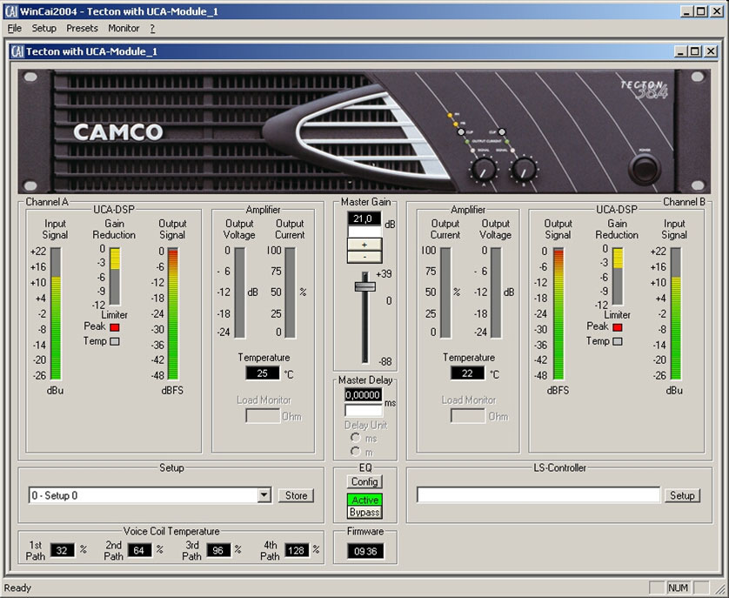The width and height of the screenshot is (729, 598).
Task: Open the EQ Config dialog
Action: tap(364, 481)
